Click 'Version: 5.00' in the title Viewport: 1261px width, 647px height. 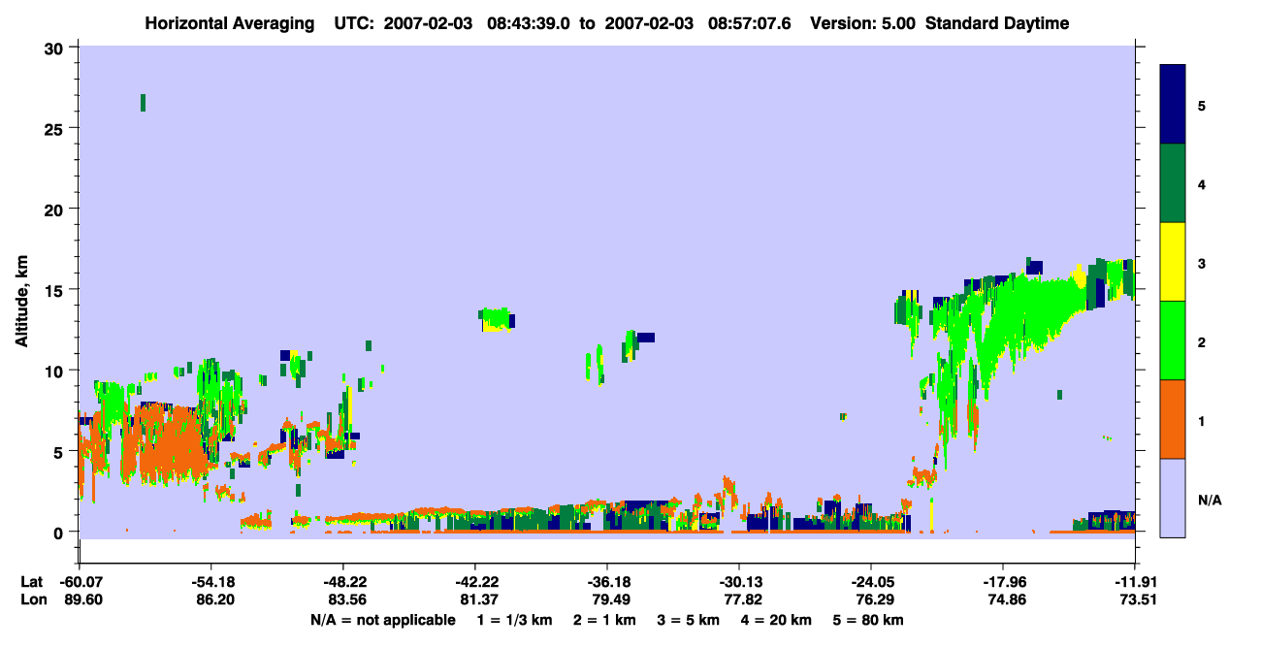pos(863,23)
